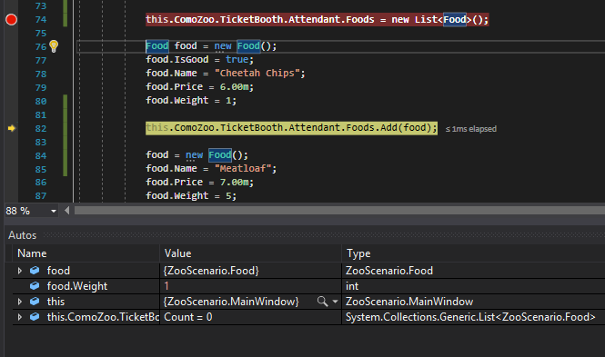Viewport: 605px width, 357px height.
Task: Click food.Weight = 1 on line 80
Action: point(191,100)
